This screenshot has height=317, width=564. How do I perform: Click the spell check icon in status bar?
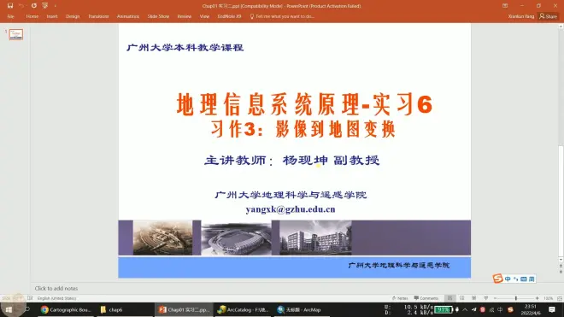pyautogui.click(x=30, y=298)
